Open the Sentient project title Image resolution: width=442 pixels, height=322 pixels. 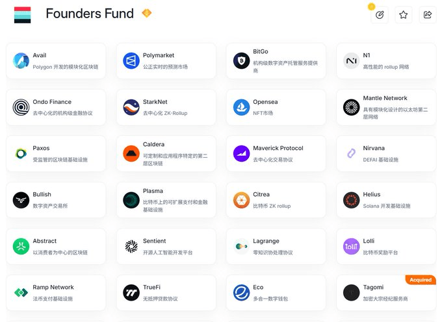pos(154,241)
